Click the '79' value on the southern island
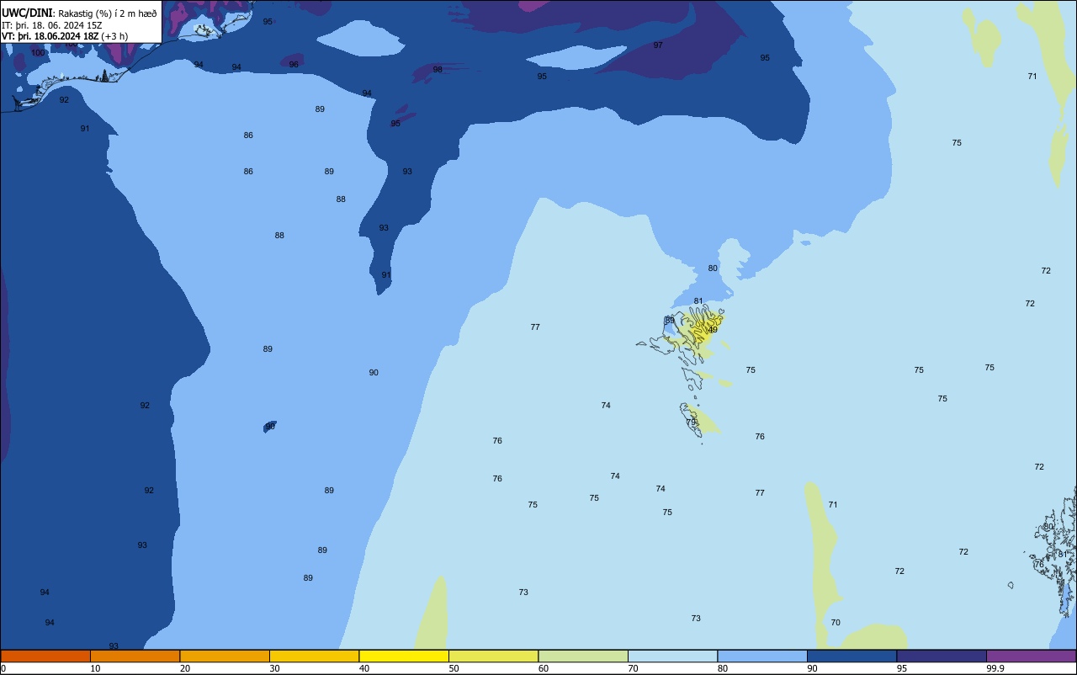Viewport: 1077px width, 675px height. tap(691, 423)
